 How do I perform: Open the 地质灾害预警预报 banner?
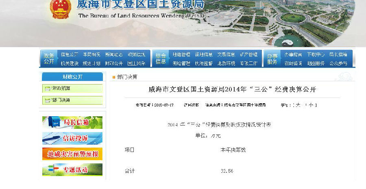coord(72,154)
